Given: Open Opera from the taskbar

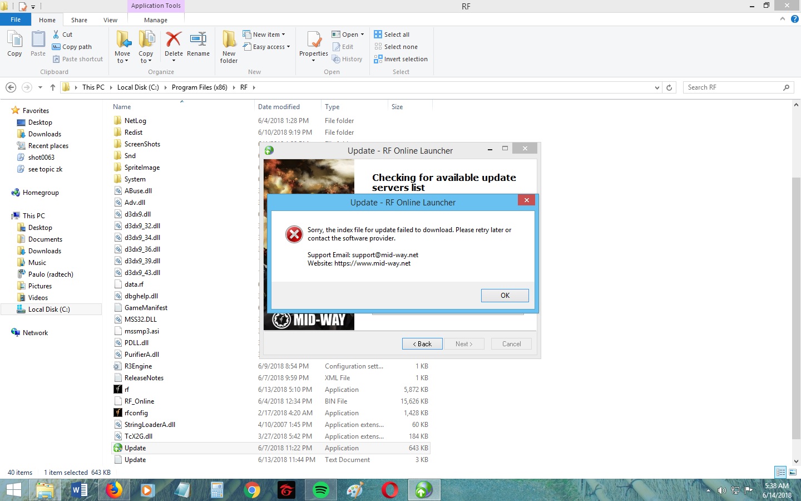Looking at the screenshot, I should (x=390, y=490).
